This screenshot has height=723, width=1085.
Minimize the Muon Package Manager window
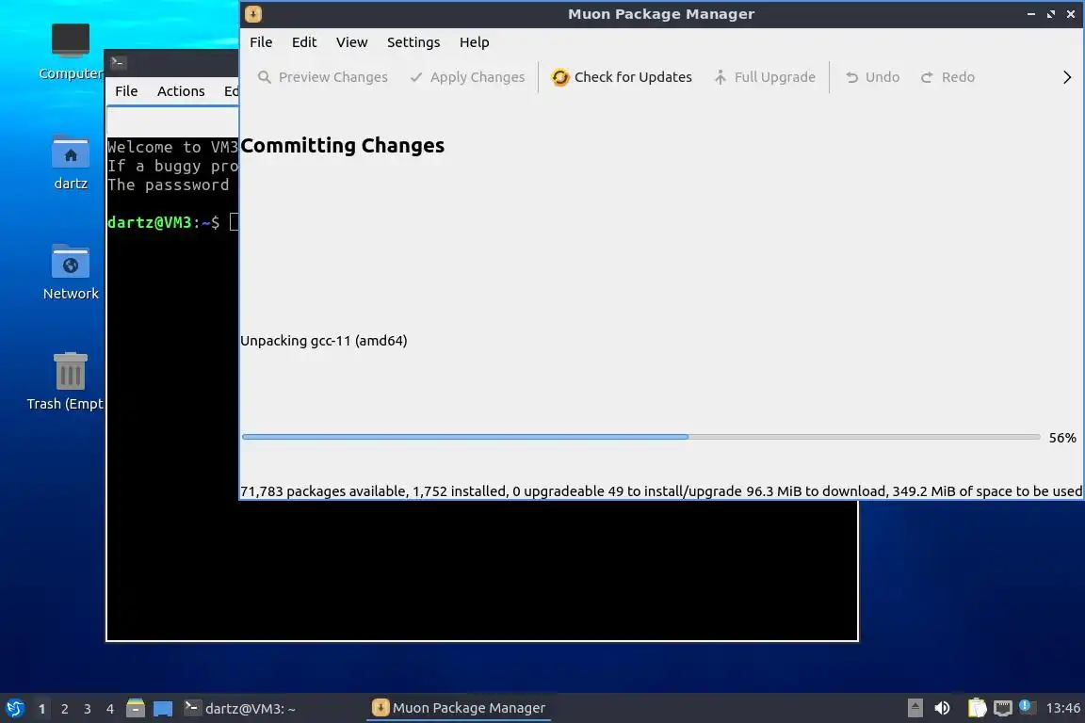tap(1031, 14)
